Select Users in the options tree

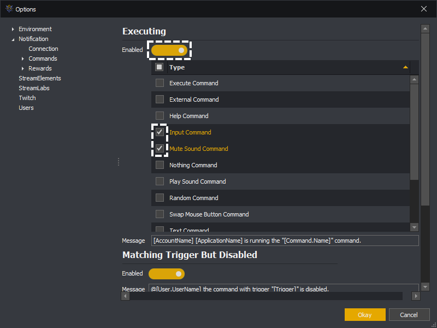pos(26,108)
